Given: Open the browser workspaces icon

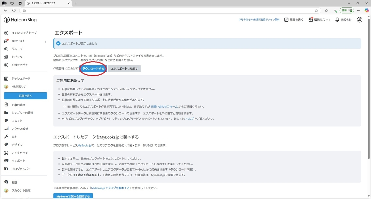Looking at the screenshot, I should (x=12, y=3).
